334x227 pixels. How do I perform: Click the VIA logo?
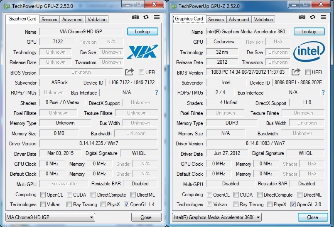[x=143, y=52]
